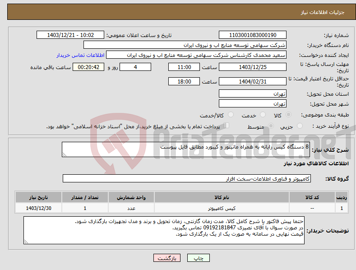This screenshot has height=270, width=356.
Task: Click the ساعت باقی مانده label
Action: coord(51,67)
